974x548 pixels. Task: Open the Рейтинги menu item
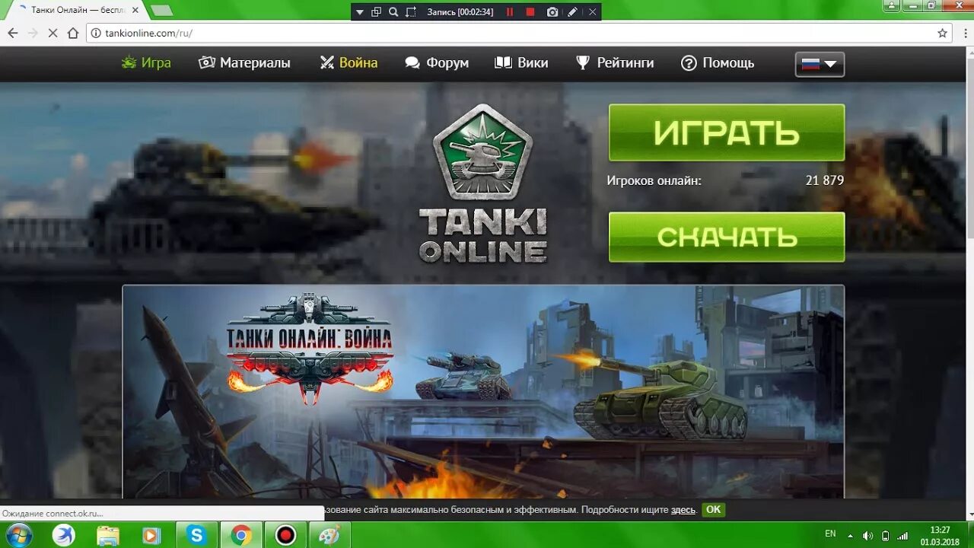coord(615,63)
